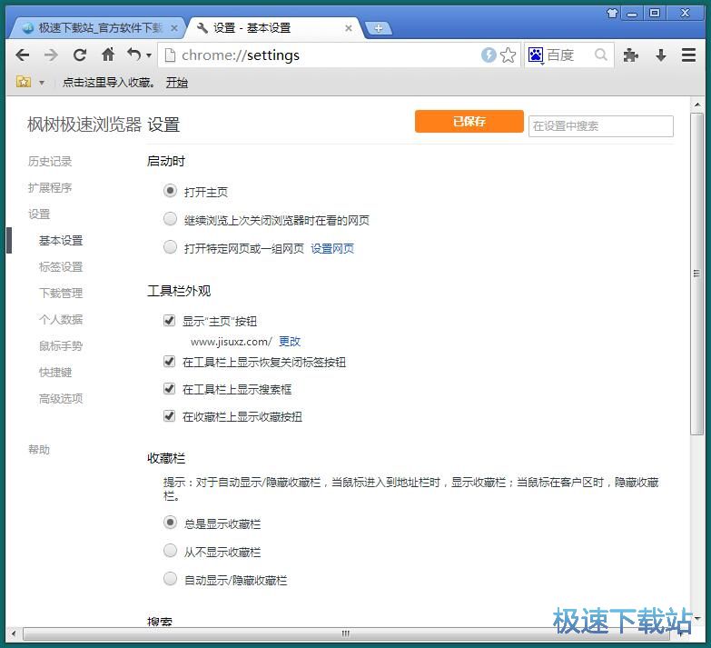The image size is (711, 648).
Task: Click the restore closed tab undo icon
Action: tap(134, 55)
